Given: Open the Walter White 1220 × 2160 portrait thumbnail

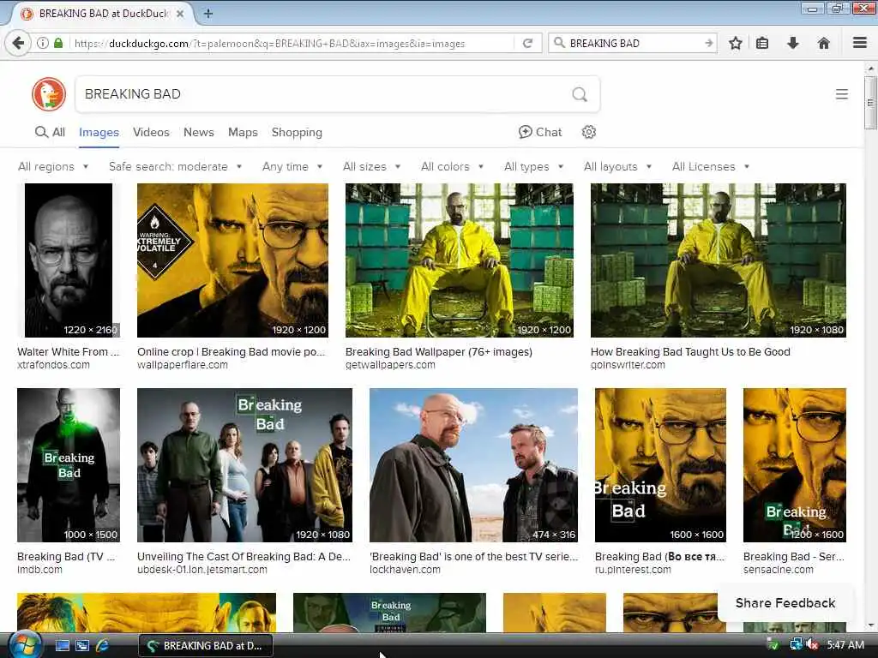Looking at the screenshot, I should (x=69, y=260).
